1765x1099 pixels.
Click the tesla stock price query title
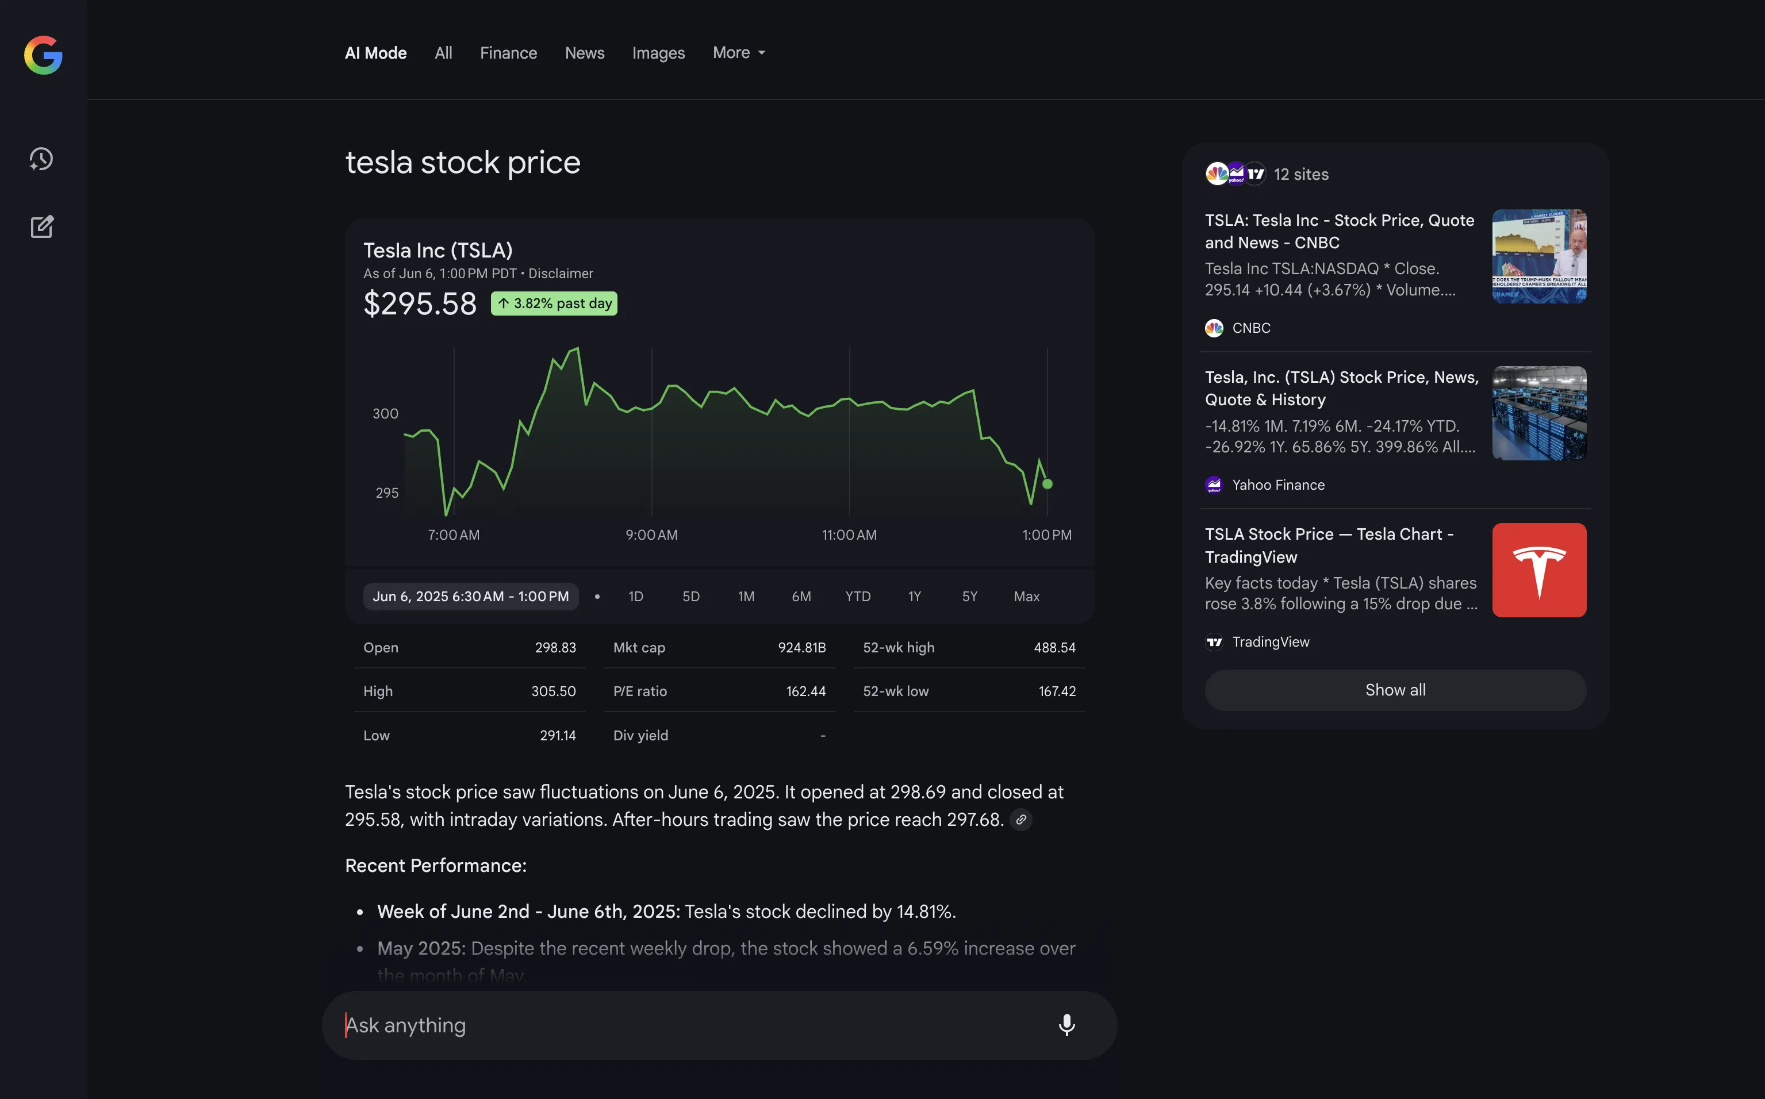point(462,163)
